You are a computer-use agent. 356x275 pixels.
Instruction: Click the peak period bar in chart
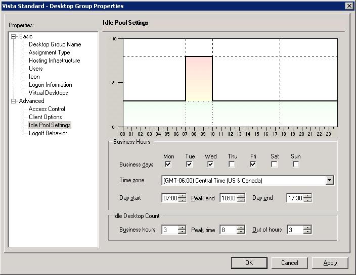(x=199, y=78)
